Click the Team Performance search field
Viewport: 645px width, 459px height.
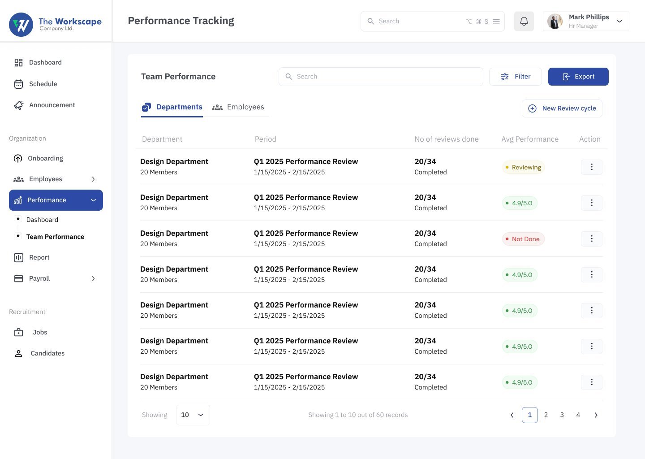coord(381,77)
